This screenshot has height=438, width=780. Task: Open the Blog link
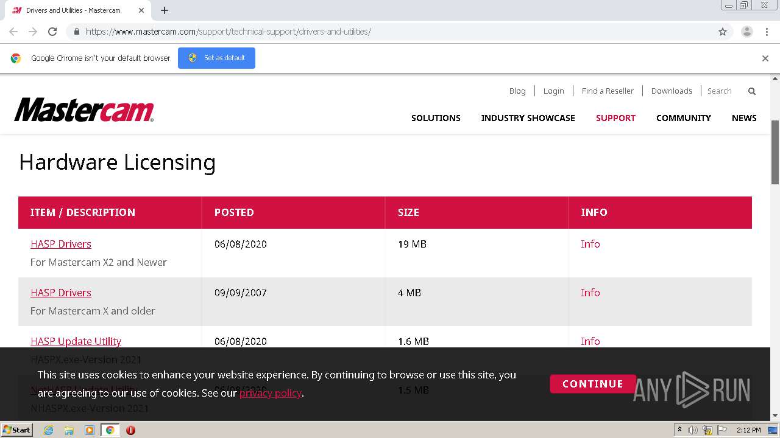(x=517, y=91)
